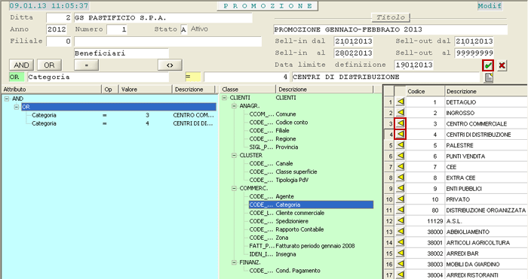Click the Beneficiari field
The height and width of the screenshot is (279, 528).
pyautogui.click(x=121, y=53)
